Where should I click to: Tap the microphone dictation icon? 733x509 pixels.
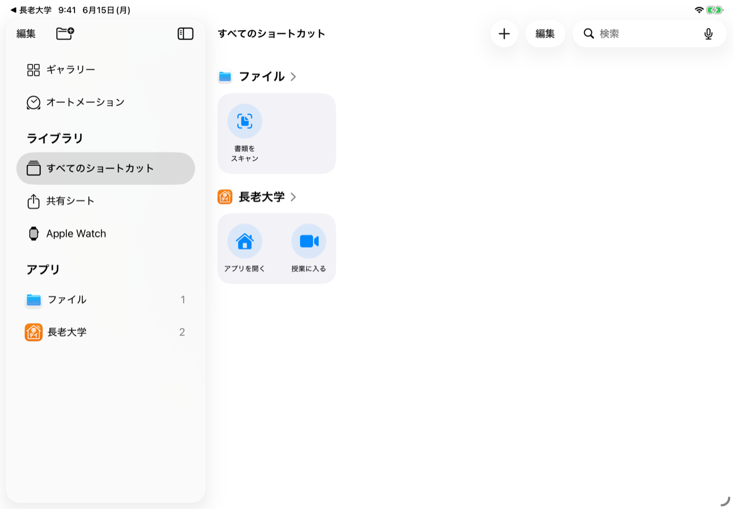[708, 34]
